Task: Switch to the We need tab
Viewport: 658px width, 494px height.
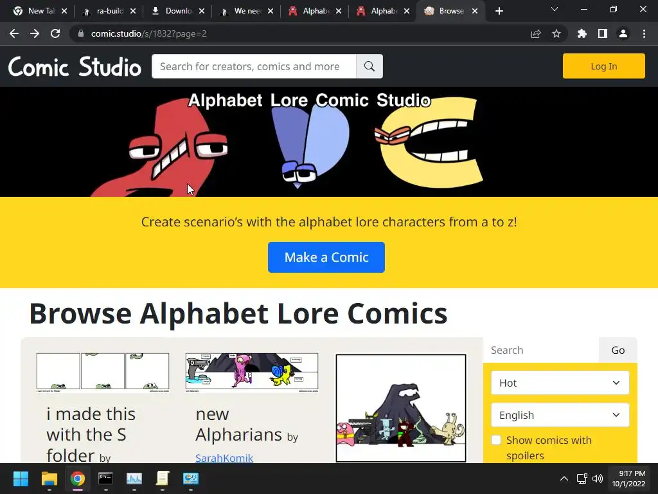Action: pyautogui.click(x=242, y=11)
